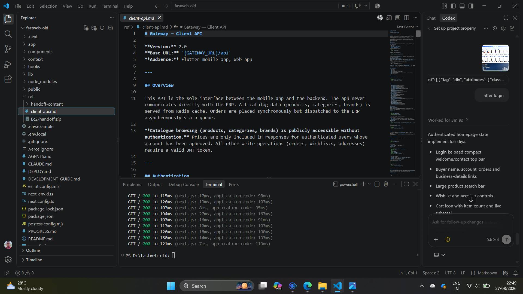Open the Source Control view
Screen dimensions: 523x294
(8, 49)
